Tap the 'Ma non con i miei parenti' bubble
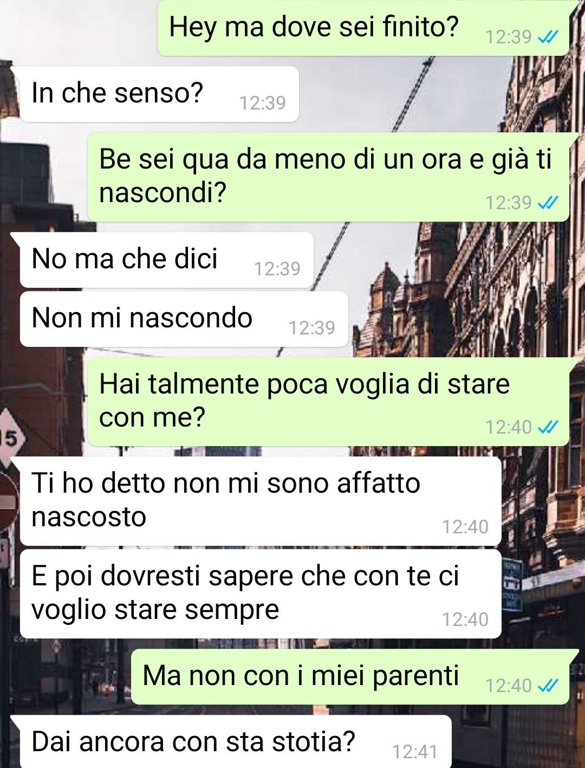The image size is (585, 768). [350, 677]
